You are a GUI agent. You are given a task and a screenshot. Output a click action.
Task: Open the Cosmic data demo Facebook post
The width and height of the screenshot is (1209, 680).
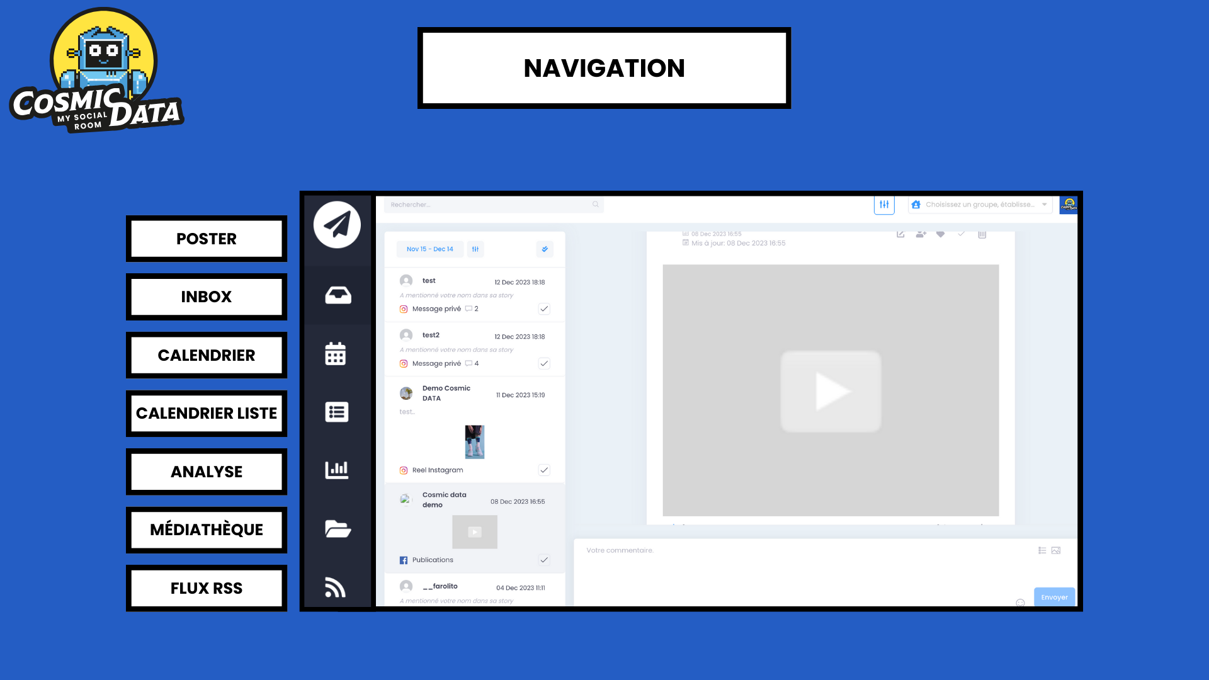coord(474,527)
